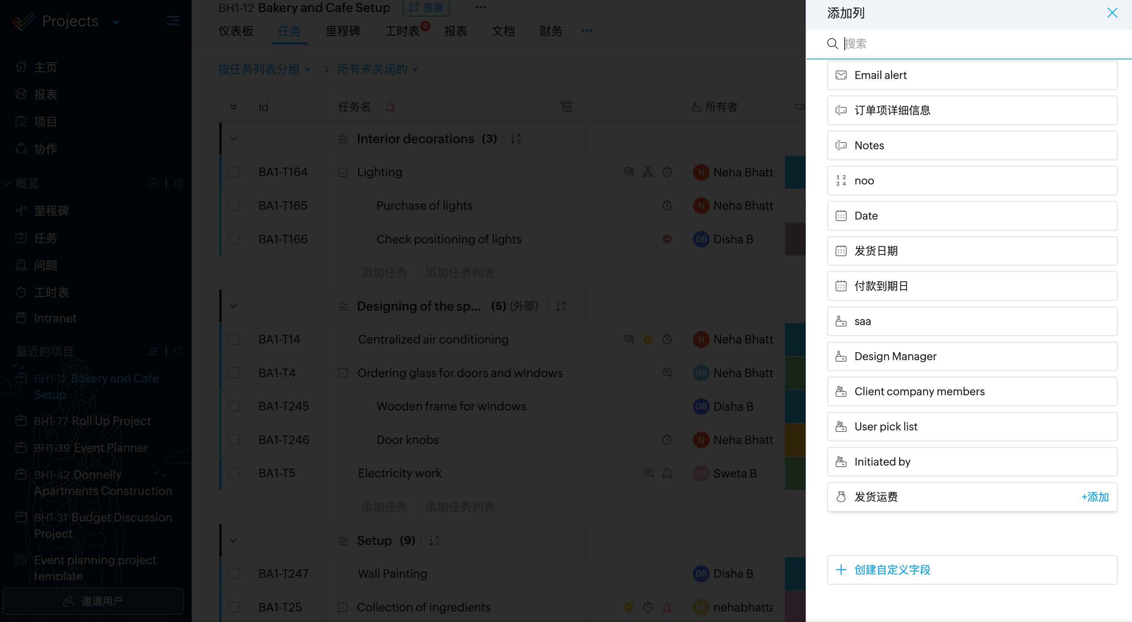Viewport: 1132px width, 622px height.
Task: Open the 按任务列表分组 grouping dropdown
Action: tap(264, 70)
